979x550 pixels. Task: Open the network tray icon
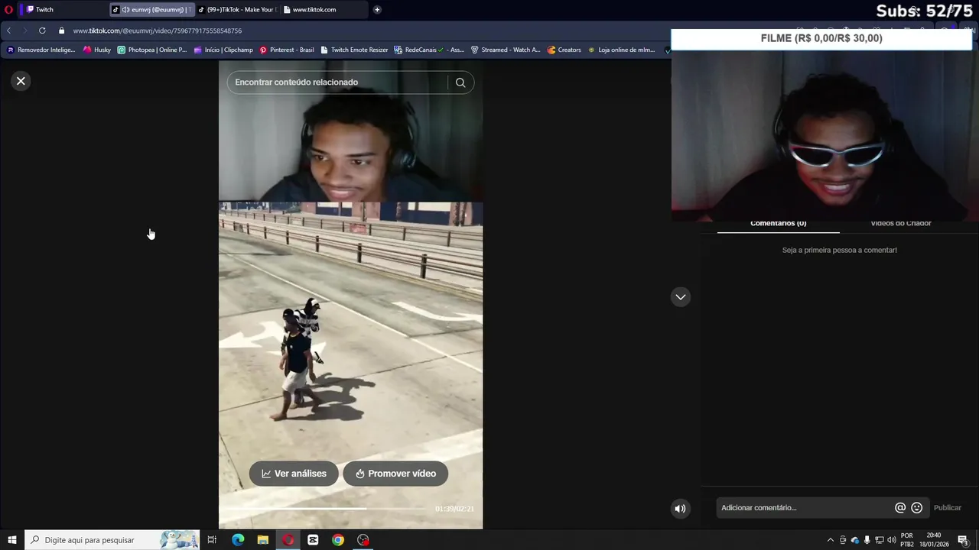coord(880,540)
